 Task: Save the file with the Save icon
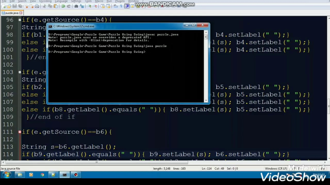tap(14, 6)
